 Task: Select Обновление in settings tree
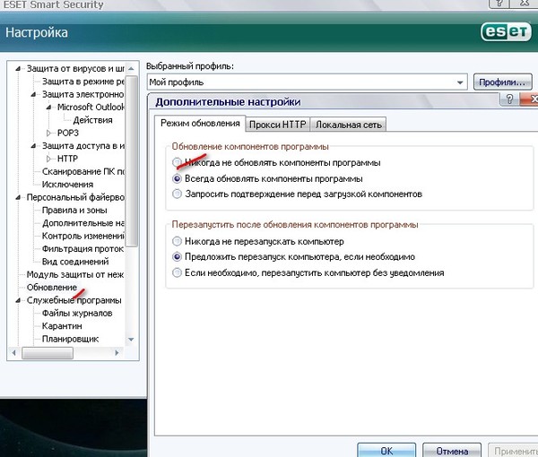tap(51, 288)
